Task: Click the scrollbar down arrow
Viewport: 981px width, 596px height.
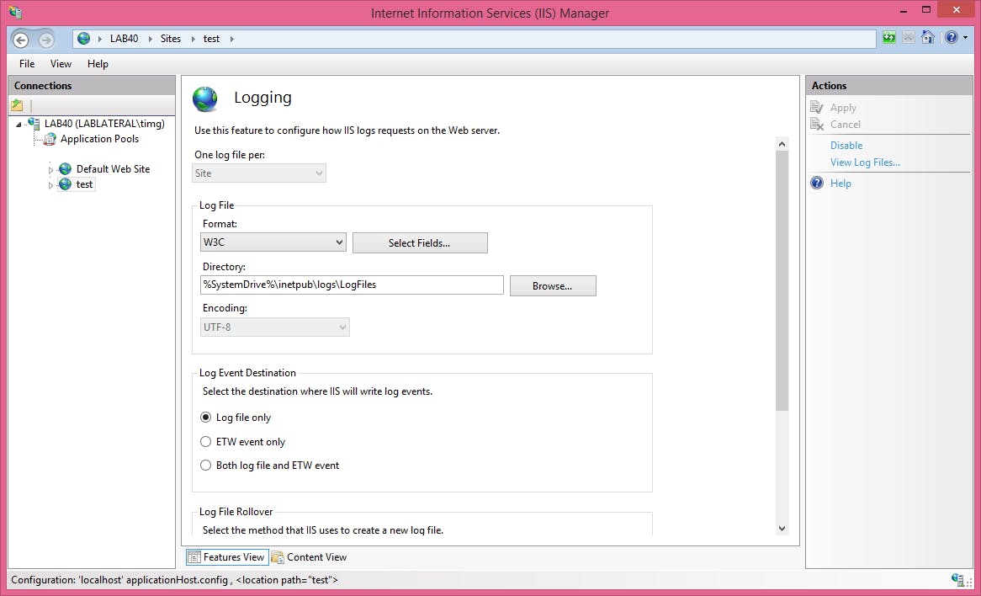Action: (x=782, y=529)
